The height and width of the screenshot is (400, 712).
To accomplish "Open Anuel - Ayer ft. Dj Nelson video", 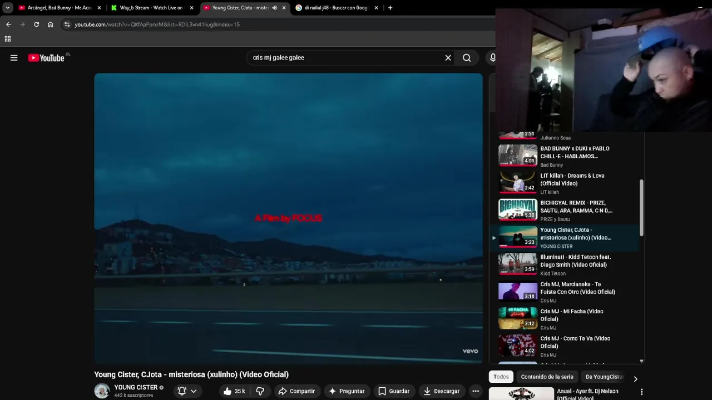I will pos(587,394).
